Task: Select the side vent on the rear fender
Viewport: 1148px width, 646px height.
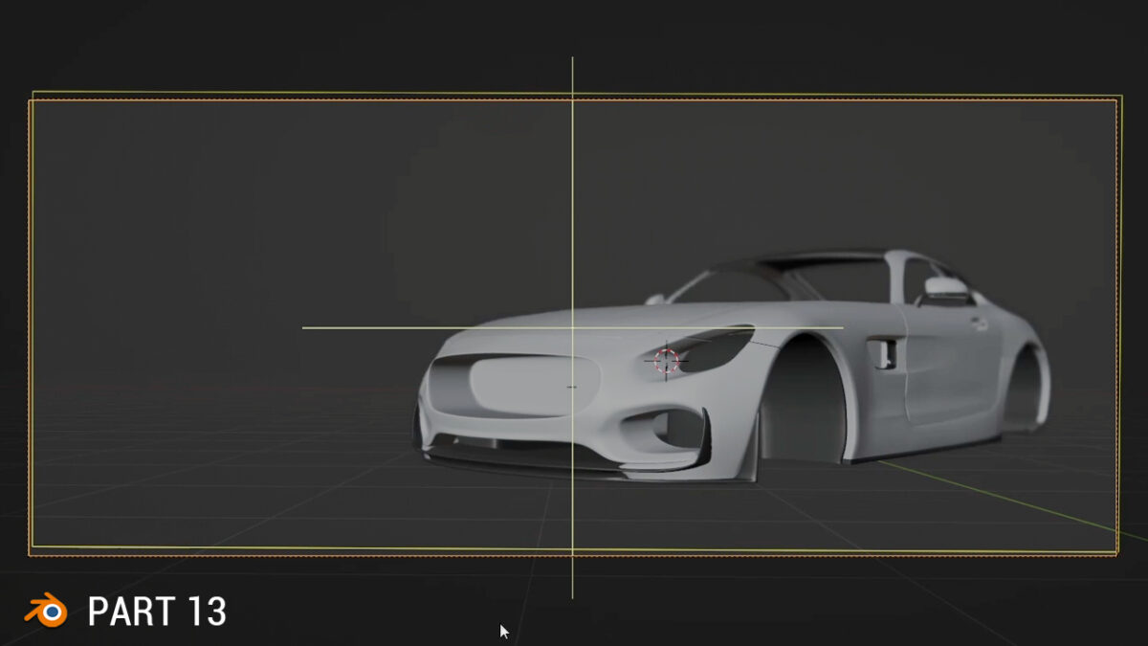Action: 883,351
